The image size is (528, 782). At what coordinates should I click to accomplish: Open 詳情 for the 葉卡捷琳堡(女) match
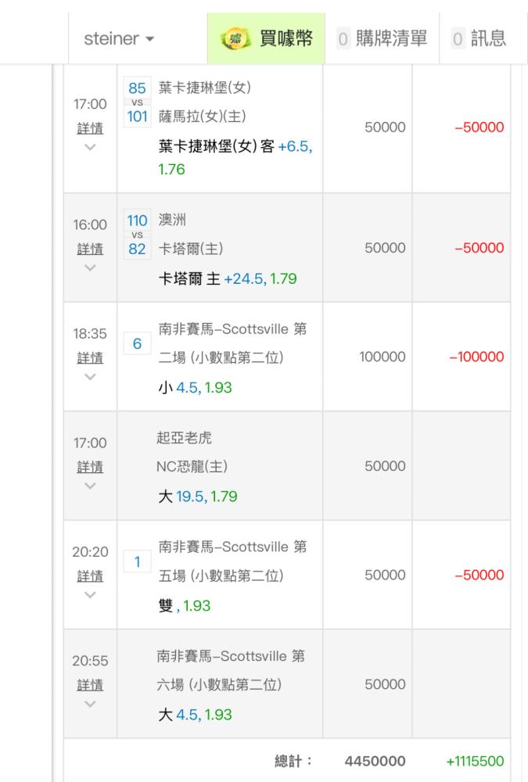point(90,128)
